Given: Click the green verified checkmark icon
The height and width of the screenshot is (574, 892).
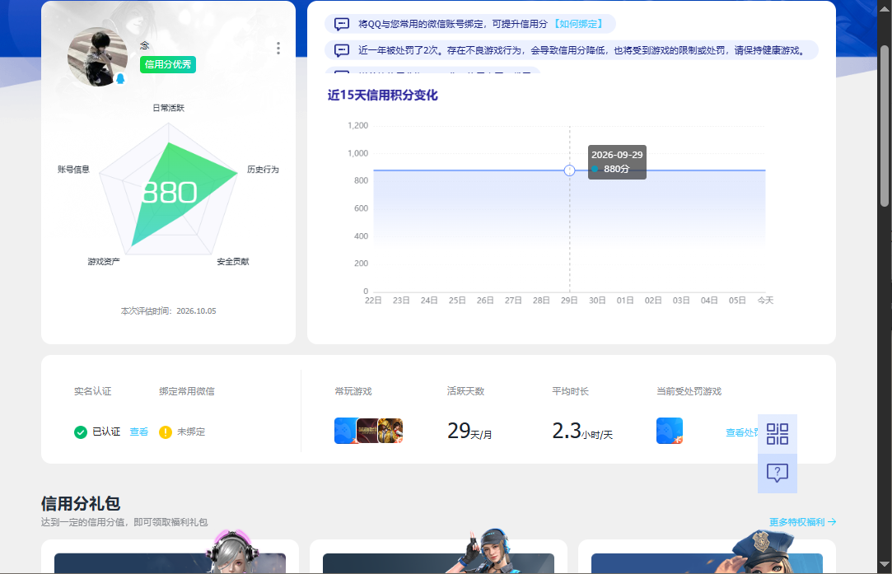Looking at the screenshot, I should pos(81,432).
